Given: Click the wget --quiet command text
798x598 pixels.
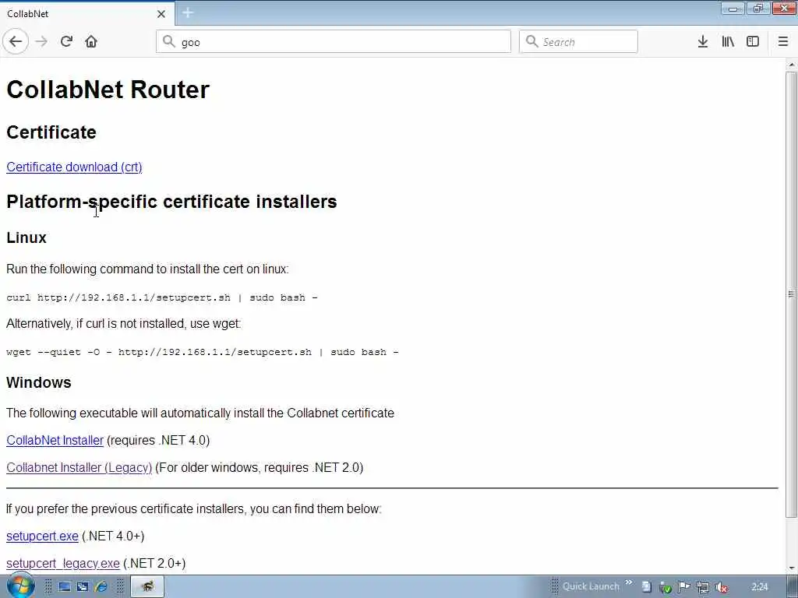Looking at the screenshot, I should 203,352.
